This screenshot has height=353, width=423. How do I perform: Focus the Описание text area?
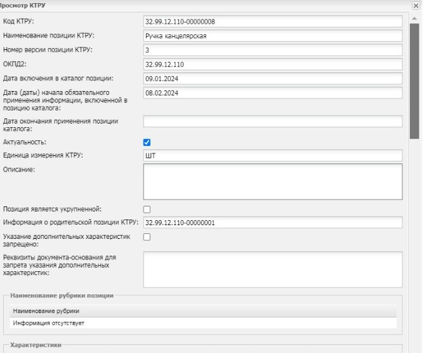point(273,181)
